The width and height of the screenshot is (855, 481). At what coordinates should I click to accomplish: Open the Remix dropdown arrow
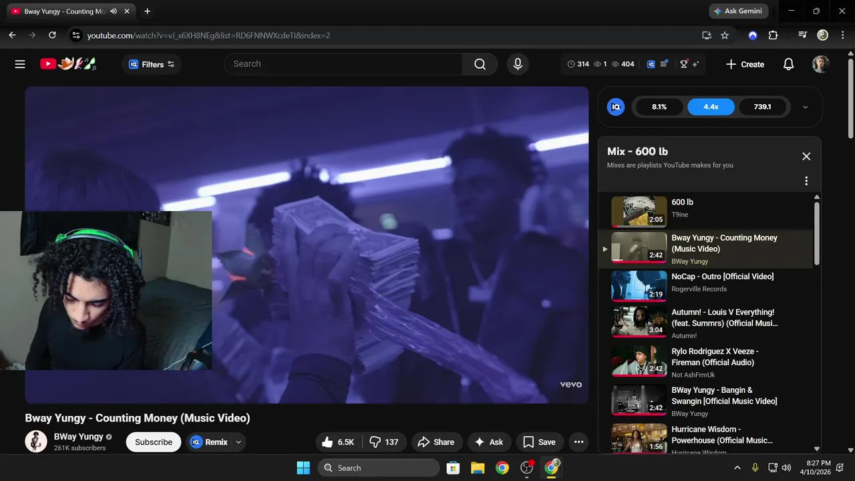tap(238, 442)
